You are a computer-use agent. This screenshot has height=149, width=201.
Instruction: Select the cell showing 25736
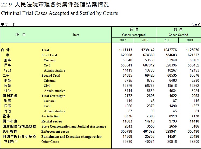pos(150,136)
